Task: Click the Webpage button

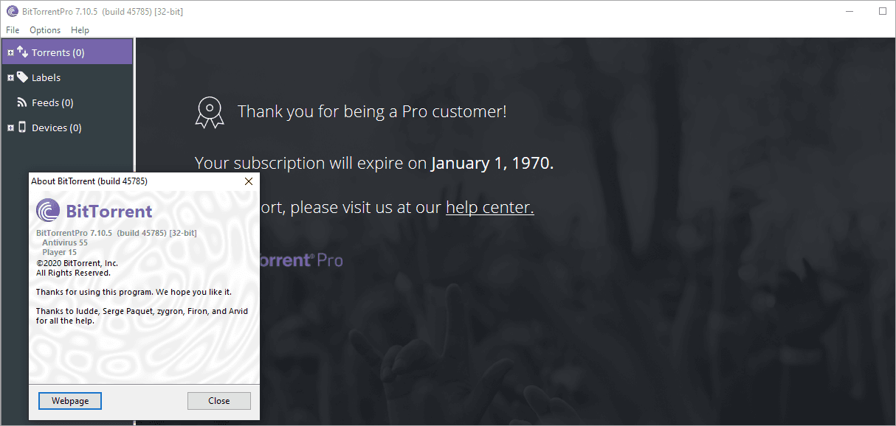Action: pyautogui.click(x=69, y=400)
